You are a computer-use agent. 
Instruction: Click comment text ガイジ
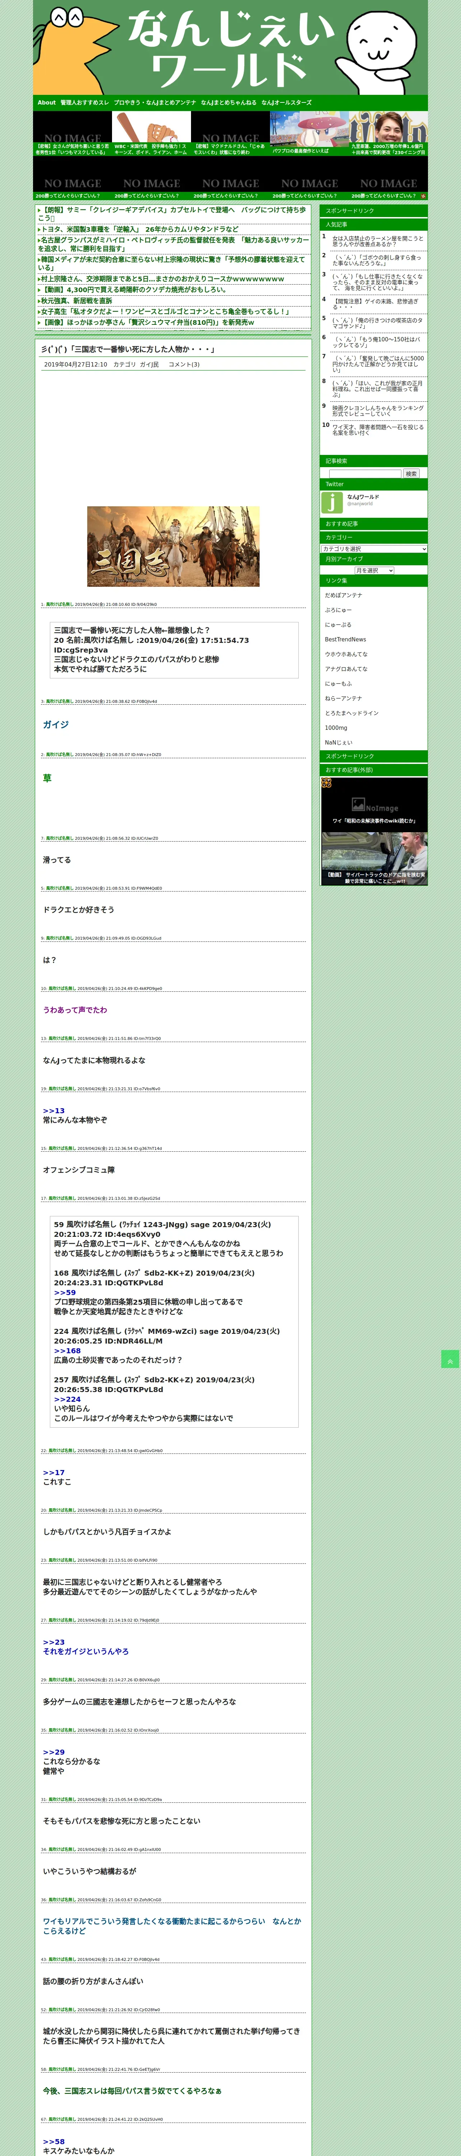point(55,725)
